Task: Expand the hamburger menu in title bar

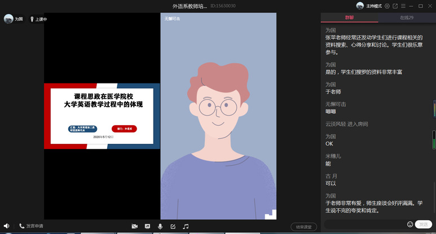Action: [x=403, y=6]
